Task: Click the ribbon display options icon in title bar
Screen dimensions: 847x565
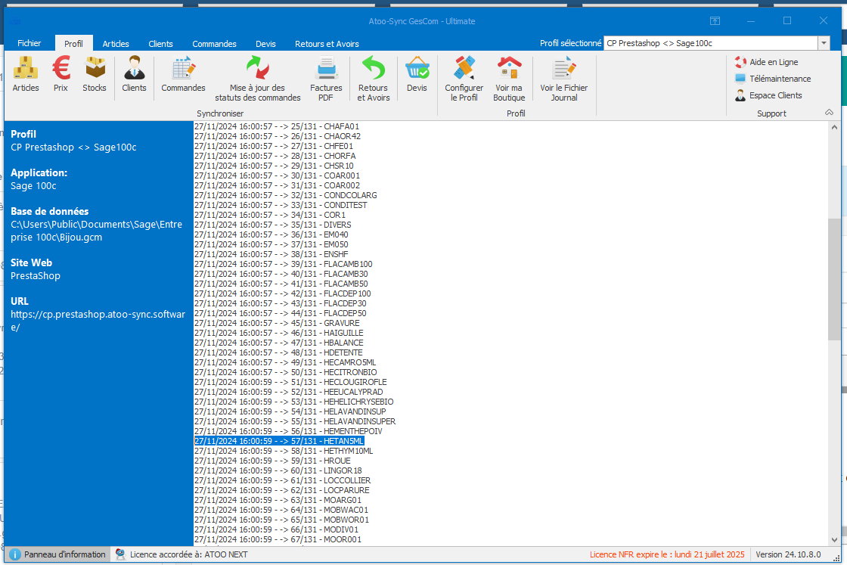Action: pos(715,21)
